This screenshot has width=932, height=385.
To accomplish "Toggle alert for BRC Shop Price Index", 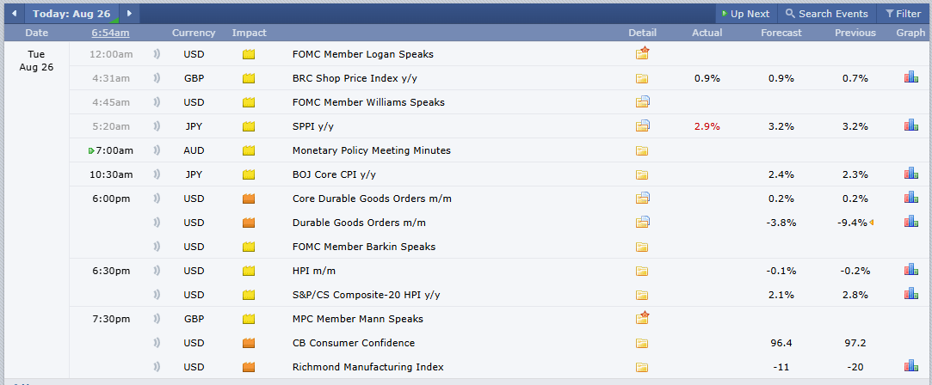I will coord(157,78).
